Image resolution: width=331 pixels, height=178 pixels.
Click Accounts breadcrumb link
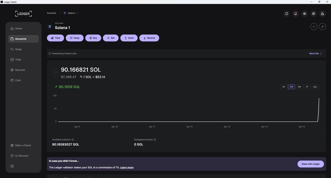click(x=52, y=13)
